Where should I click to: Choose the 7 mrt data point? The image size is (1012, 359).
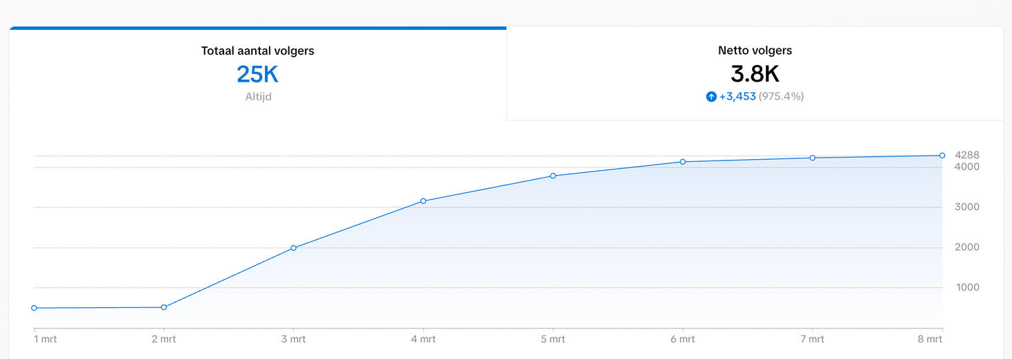point(812,158)
